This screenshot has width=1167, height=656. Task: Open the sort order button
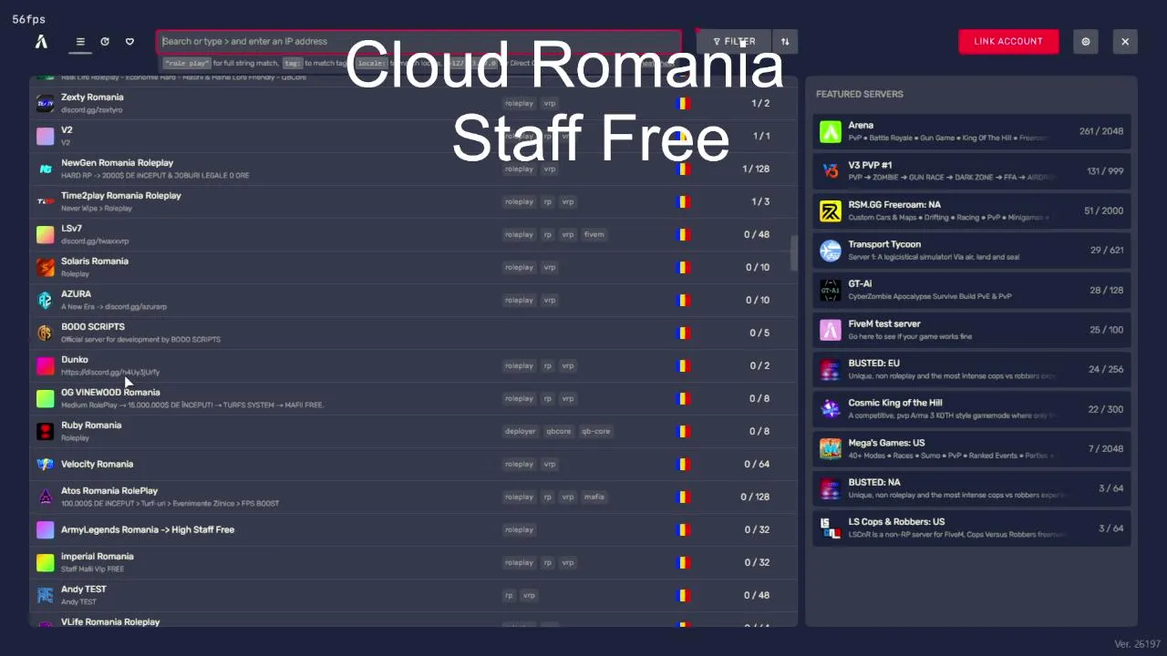785,41
